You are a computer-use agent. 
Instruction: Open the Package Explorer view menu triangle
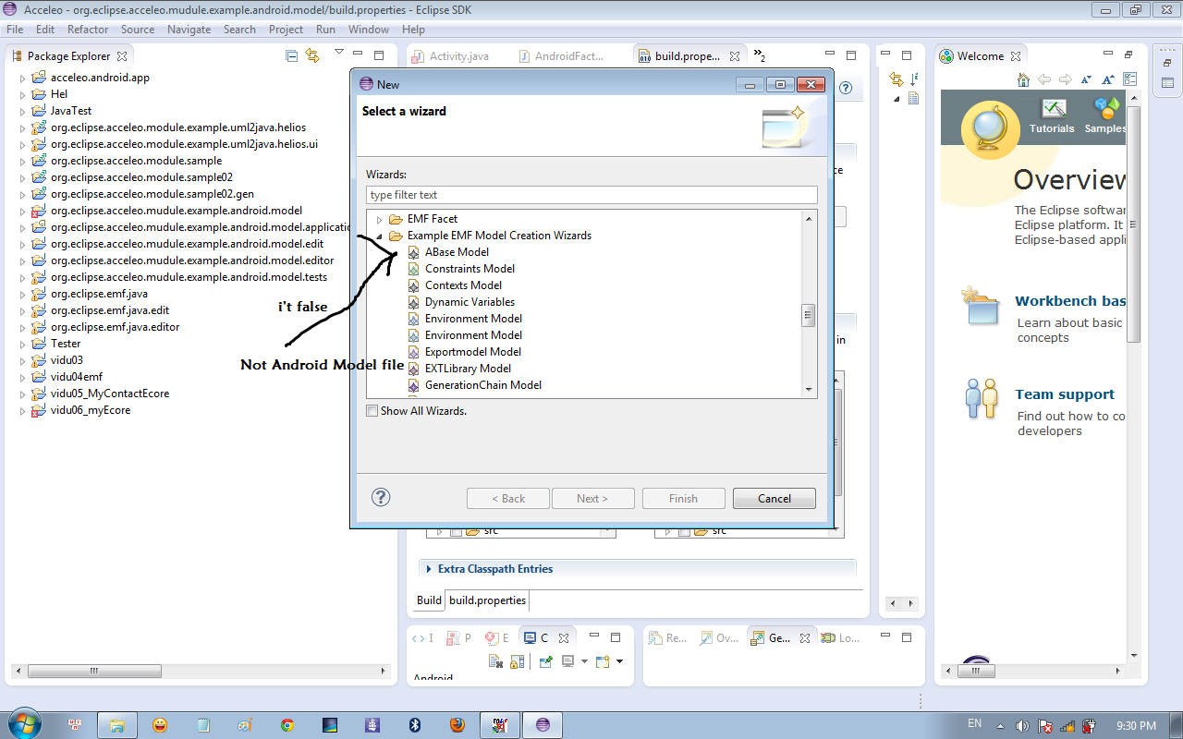tap(339, 52)
